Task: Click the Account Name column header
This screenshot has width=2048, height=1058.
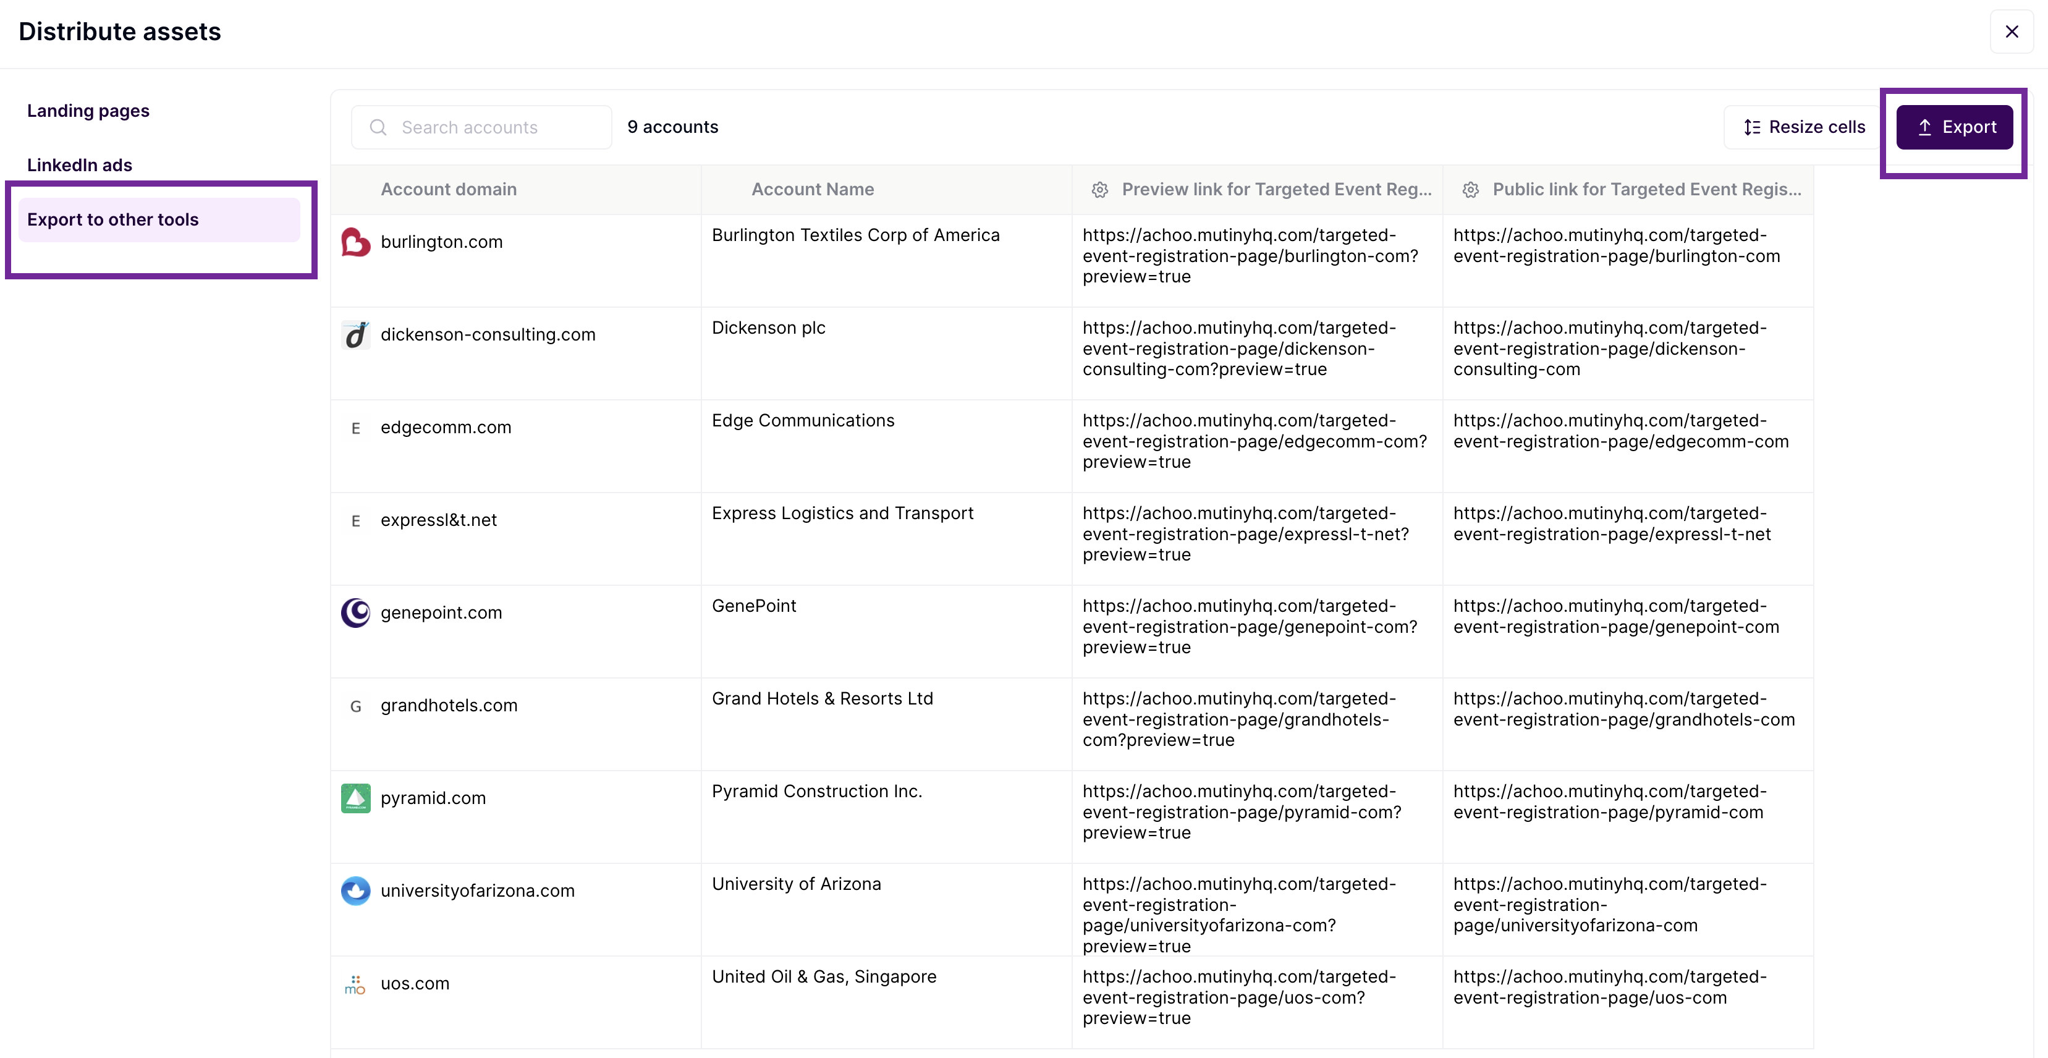Action: pos(813,190)
